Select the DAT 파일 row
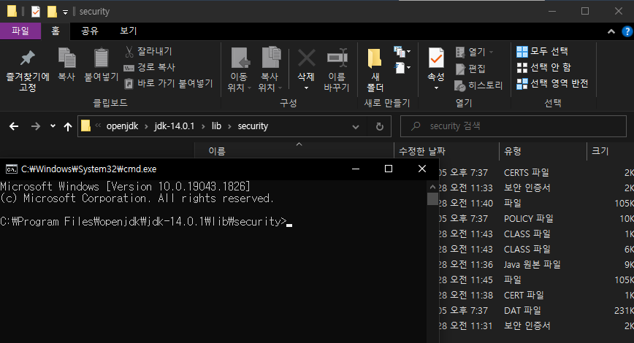 click(x=536, y=311)
